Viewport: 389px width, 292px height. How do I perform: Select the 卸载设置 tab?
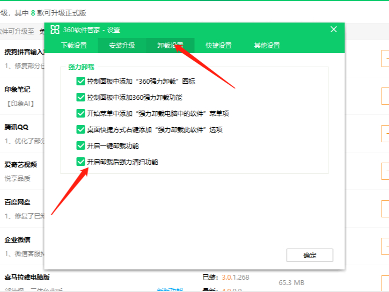pos(171,46)
